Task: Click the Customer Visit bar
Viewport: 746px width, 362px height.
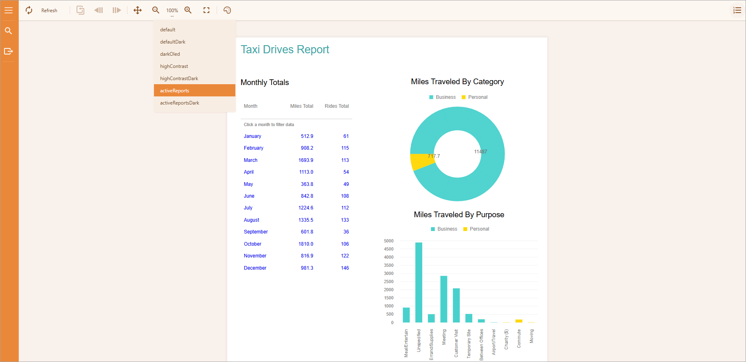Action: 456,305
